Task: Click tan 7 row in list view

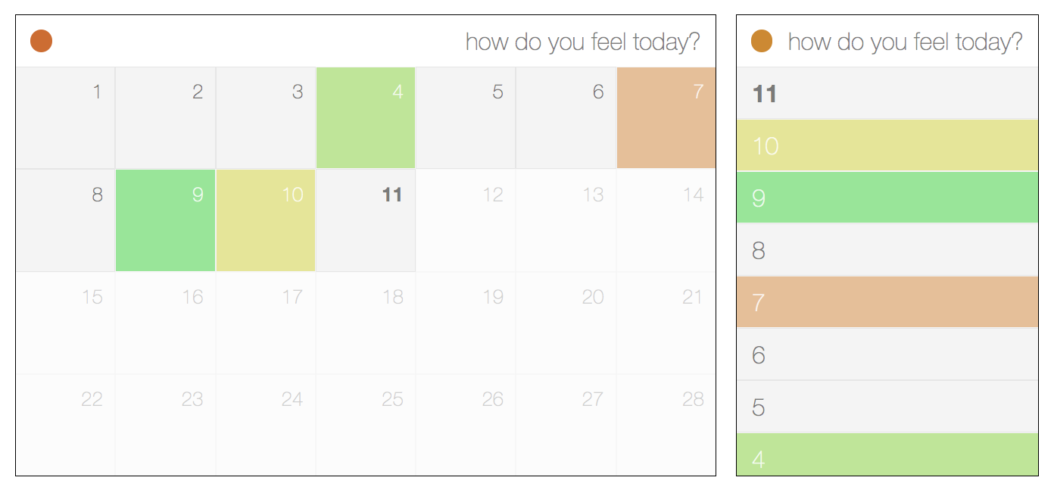Action: (x=887, y=302)
